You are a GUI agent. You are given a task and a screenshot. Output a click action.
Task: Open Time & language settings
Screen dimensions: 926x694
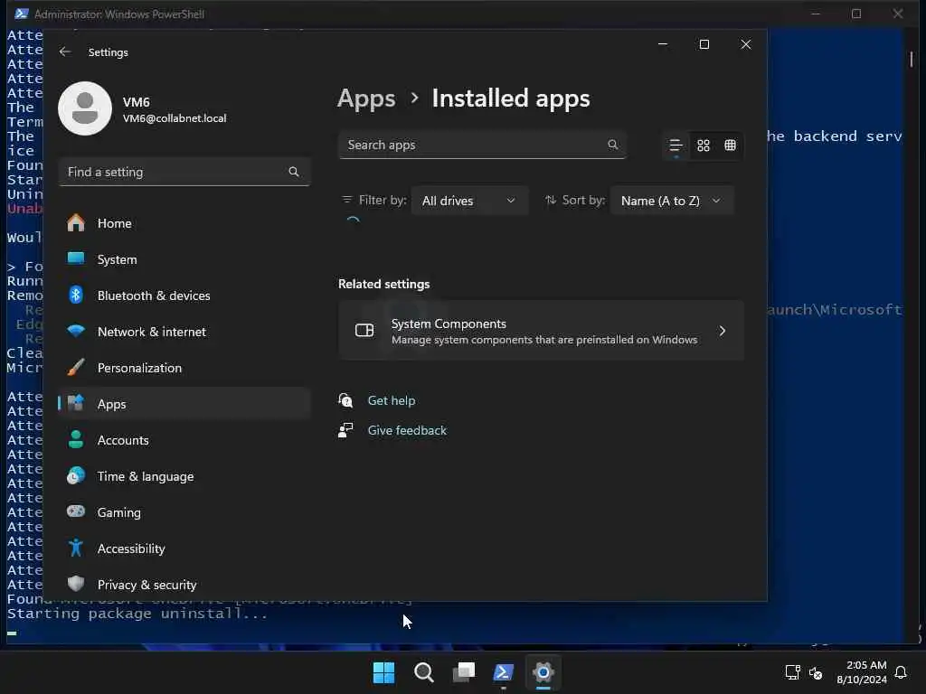[x=184, y=476]
